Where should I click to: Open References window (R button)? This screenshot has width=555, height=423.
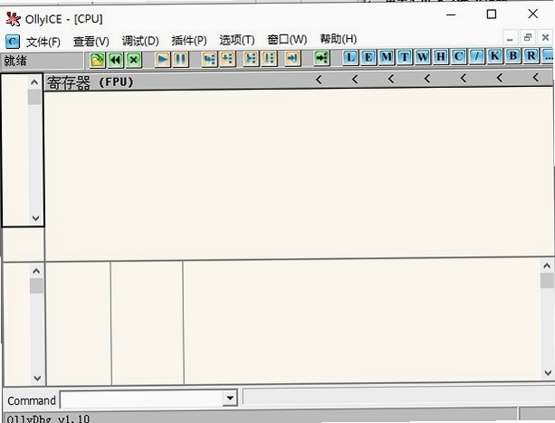pyautogui.click(x=531, y=56)
